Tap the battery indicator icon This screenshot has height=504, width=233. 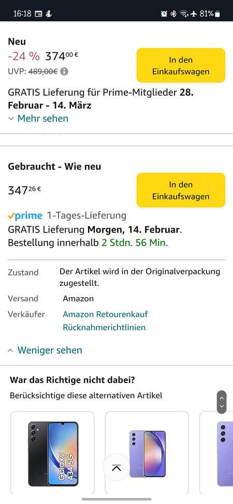[217, 13]
